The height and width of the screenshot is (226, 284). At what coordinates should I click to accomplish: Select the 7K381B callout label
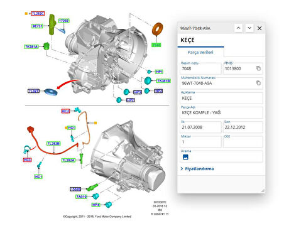(x=163, y=81)
